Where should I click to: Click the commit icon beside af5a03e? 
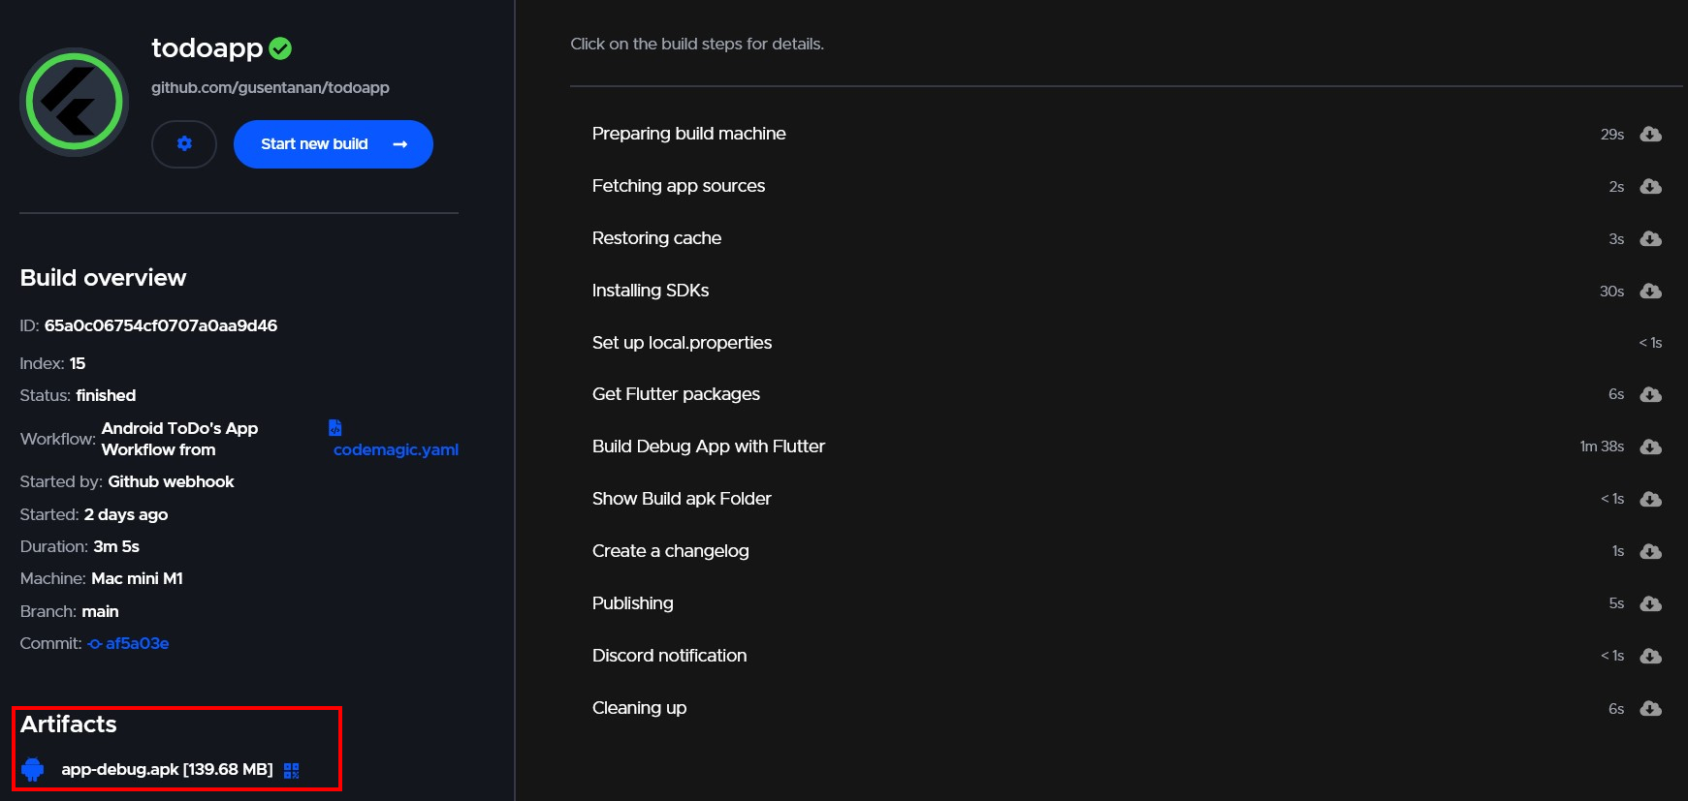pos(95,643)
